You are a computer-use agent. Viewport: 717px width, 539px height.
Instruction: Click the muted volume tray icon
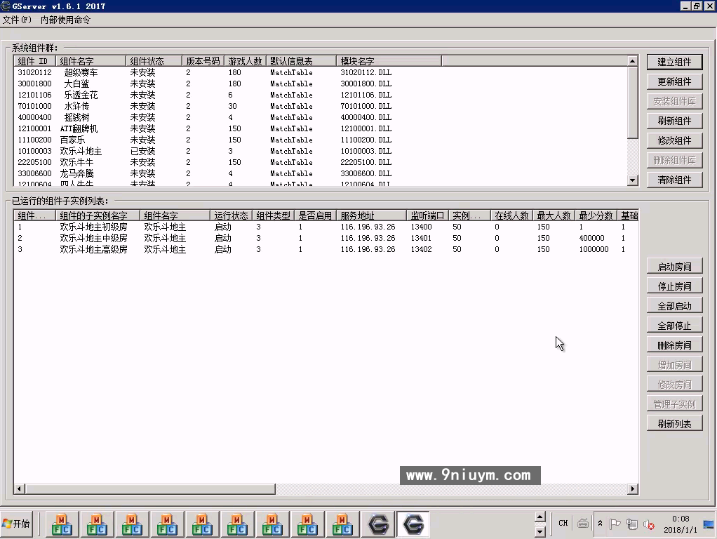point(650,524)
